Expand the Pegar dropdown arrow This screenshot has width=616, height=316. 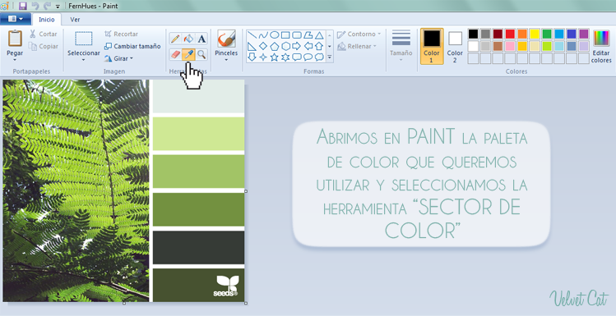coord(15,60)
